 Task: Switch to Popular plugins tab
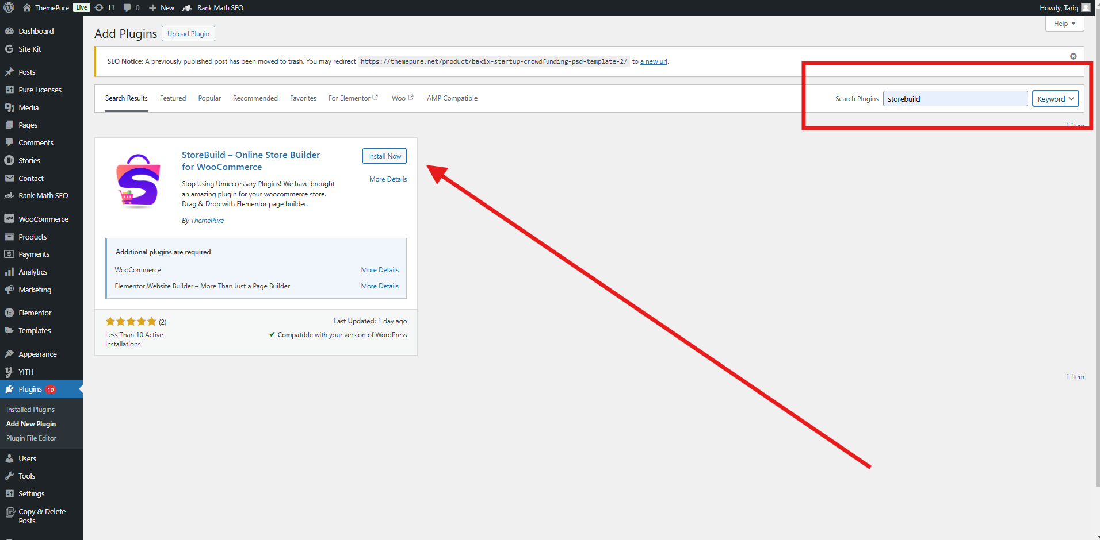click(209, 98)
